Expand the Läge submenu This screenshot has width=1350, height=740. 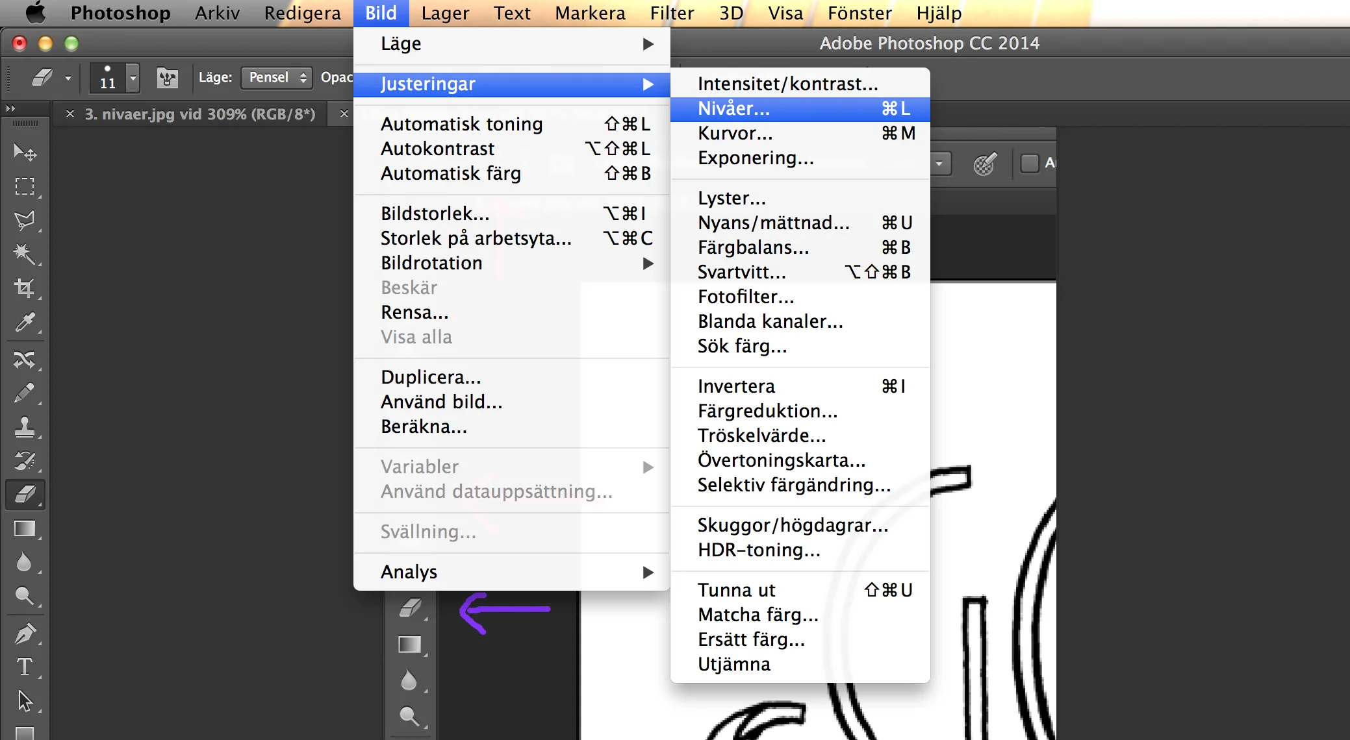coord(512,43)
